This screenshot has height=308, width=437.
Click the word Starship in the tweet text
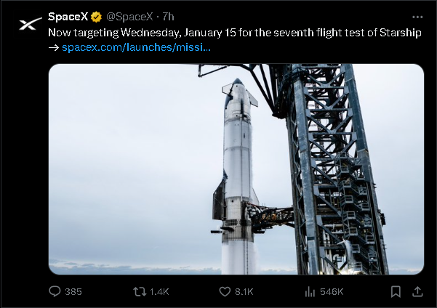coord(400,33)
